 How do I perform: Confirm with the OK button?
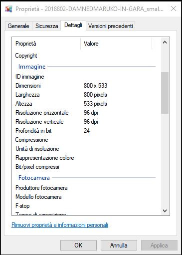(78, 245)
